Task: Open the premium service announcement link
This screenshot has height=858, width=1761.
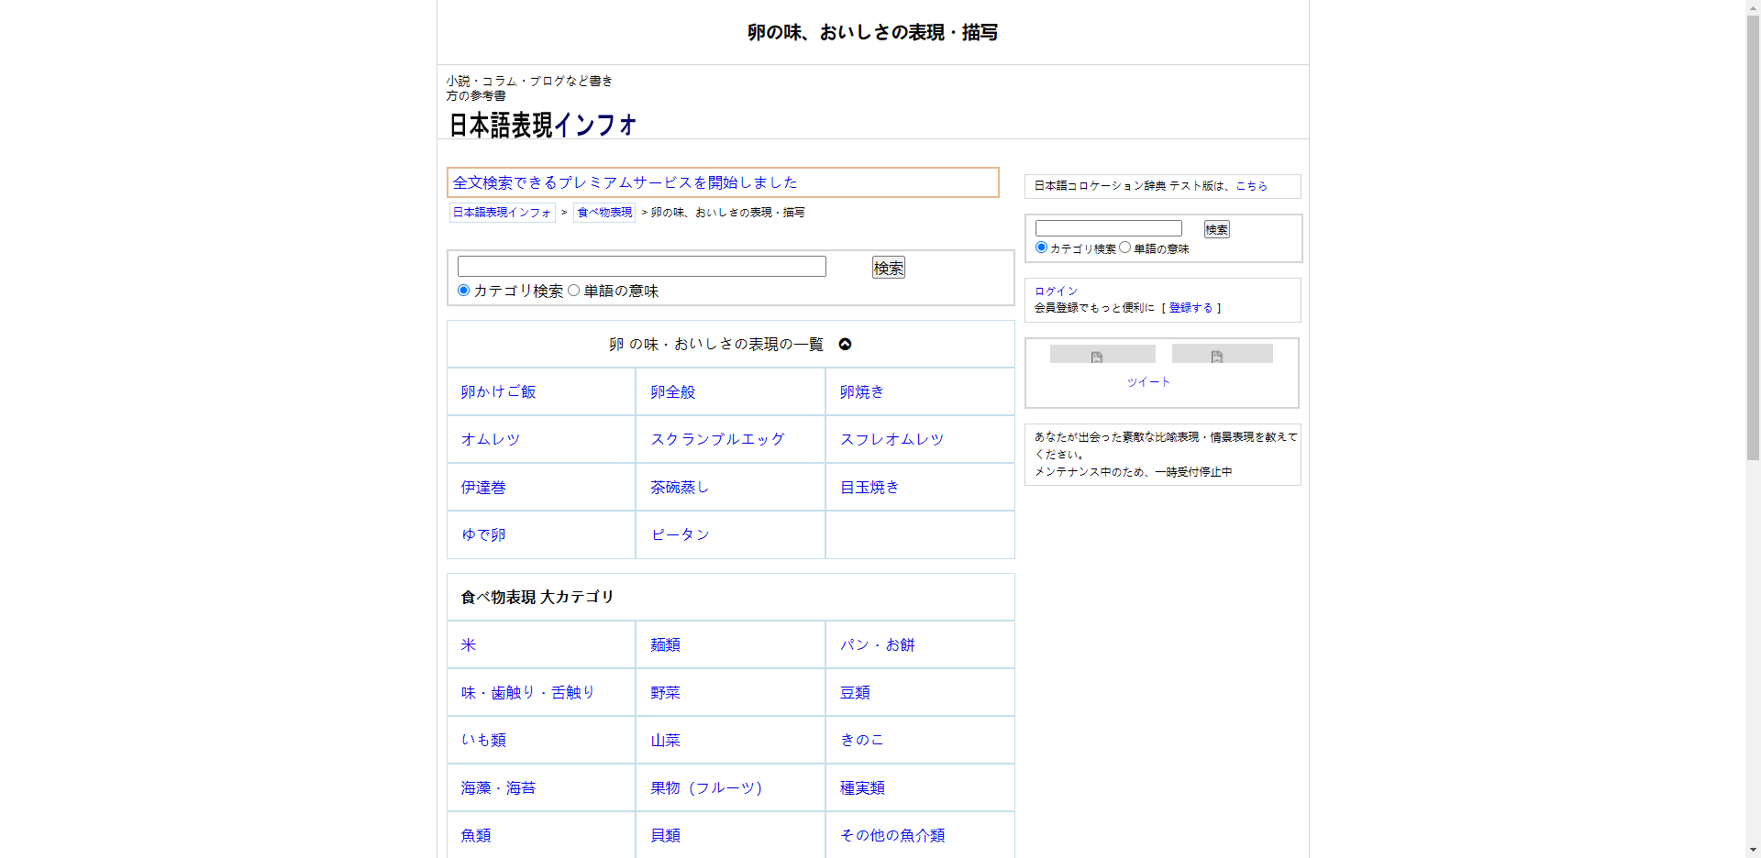Action: 625,182
